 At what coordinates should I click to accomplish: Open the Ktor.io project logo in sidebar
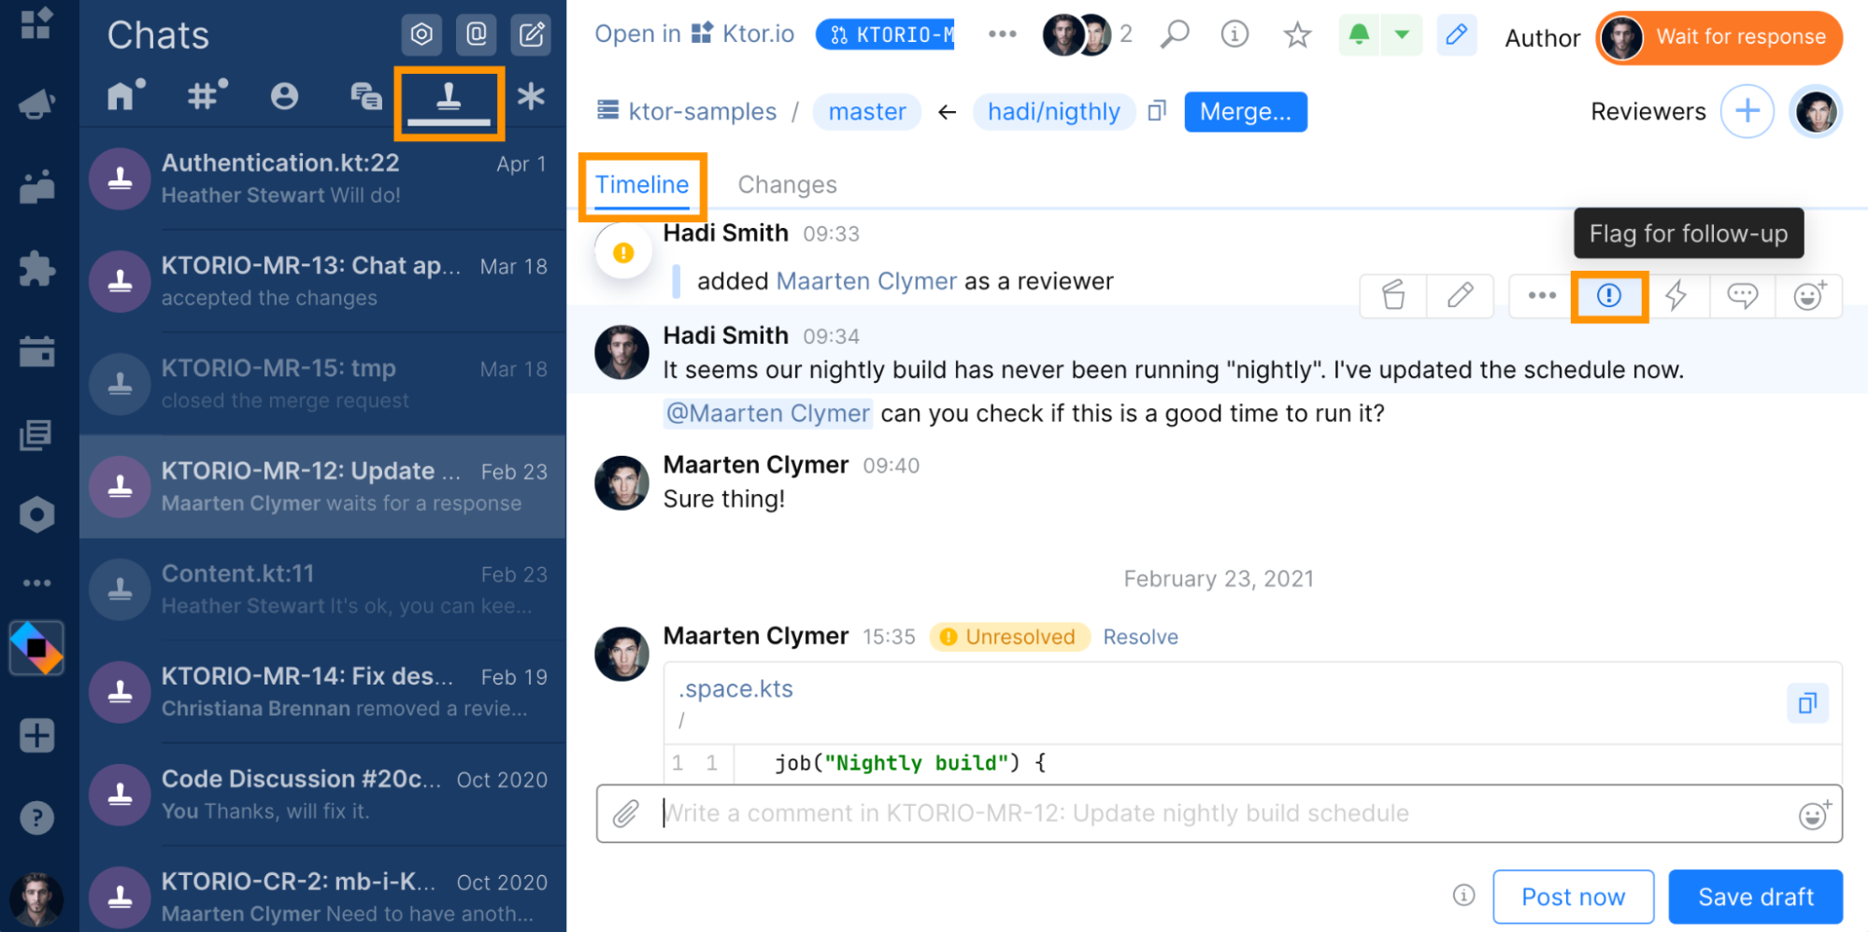point(36,648)
